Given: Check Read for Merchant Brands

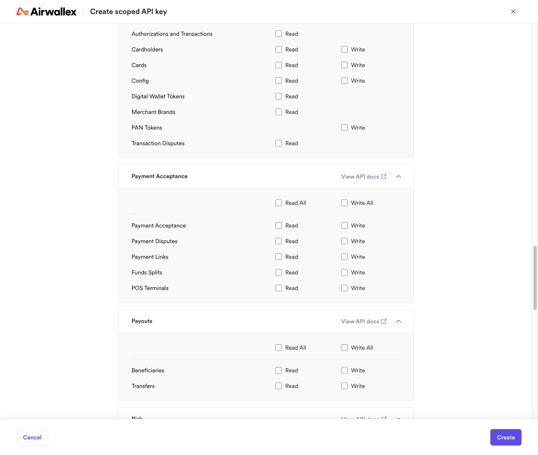Looking at the screenshot, I should (279, 112).
